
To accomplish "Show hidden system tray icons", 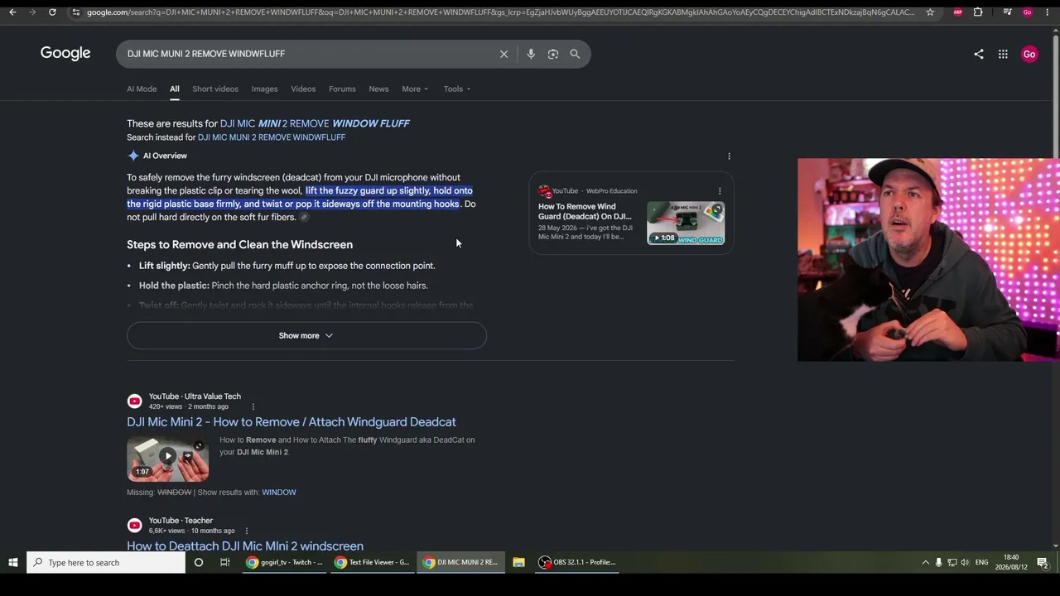I will click(925, 563).
